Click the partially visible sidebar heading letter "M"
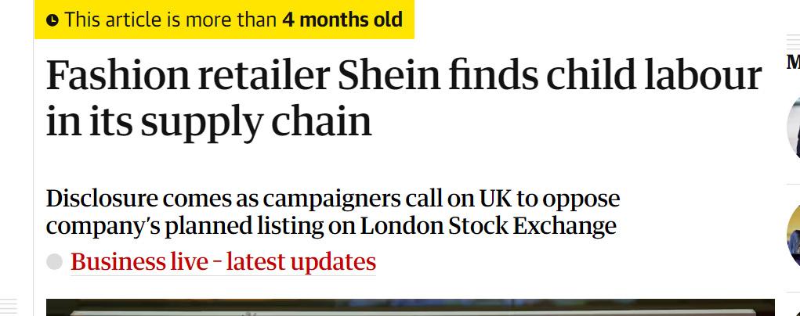Viewport: 800px width, 316px height. pos(793,63)
